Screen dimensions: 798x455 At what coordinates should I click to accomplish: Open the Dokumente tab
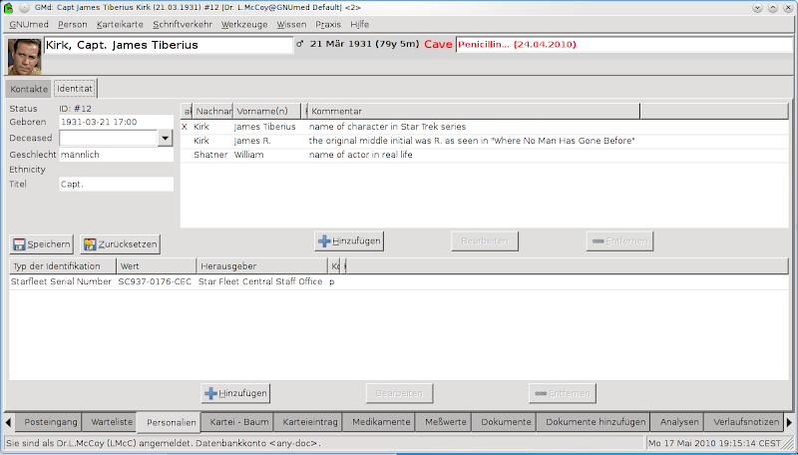pyautogui.click(x=506, y=422)
